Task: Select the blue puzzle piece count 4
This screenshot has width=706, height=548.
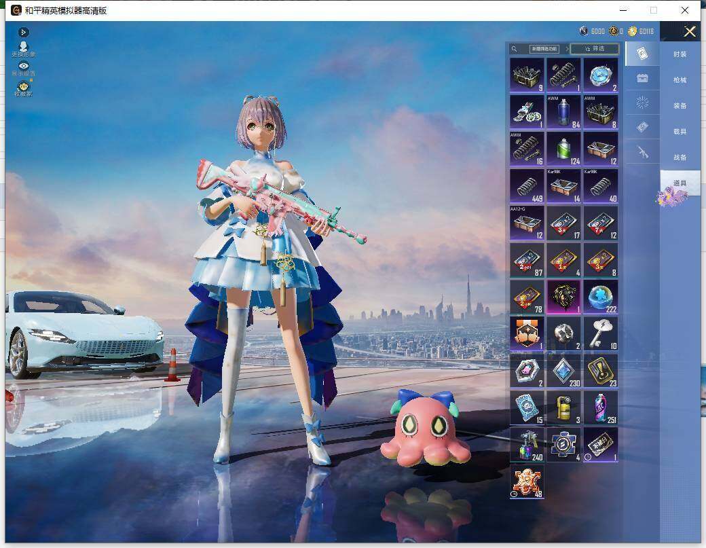Action: [563, 445]
